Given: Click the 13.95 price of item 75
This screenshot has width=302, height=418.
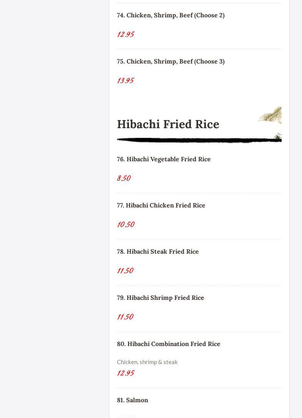Looking at the screenshot, I should click(125, 80).
